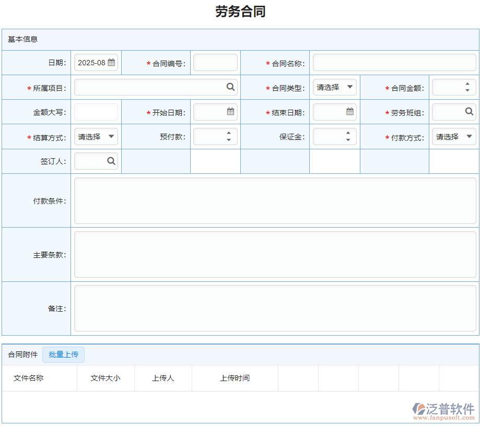
Task: Open the 签订人 lookup magnifier
Action: tap(111, 161)
